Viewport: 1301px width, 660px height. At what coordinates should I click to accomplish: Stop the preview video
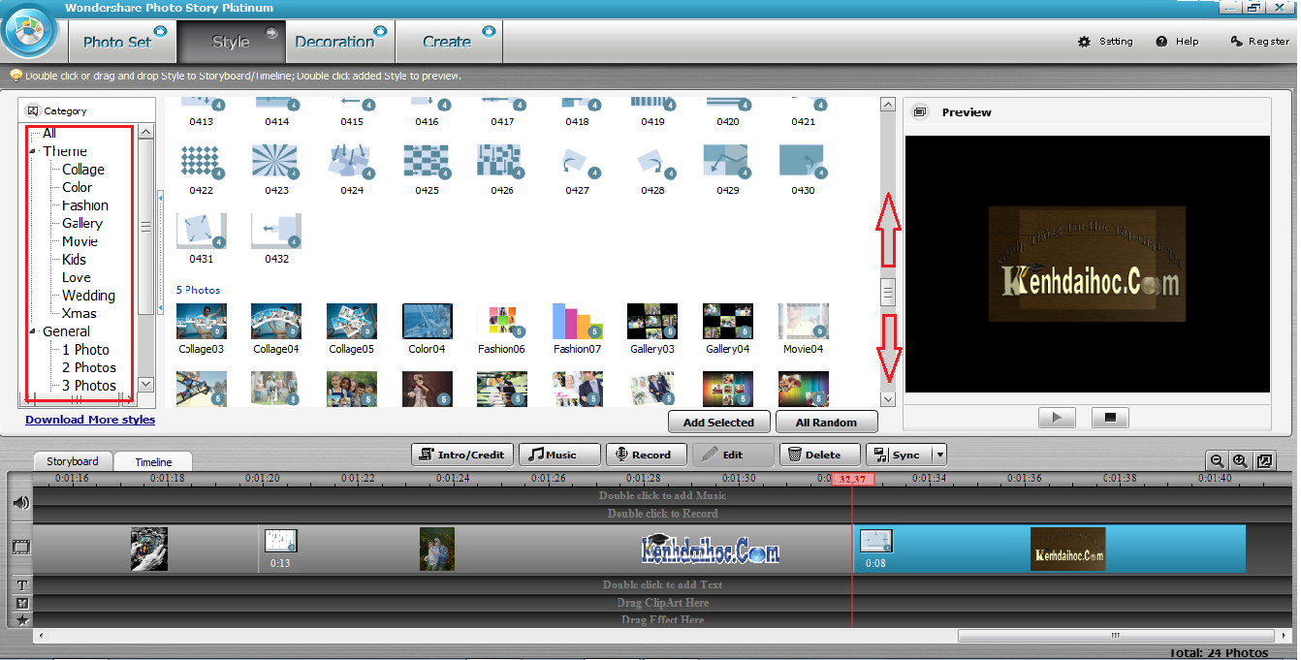click(x=1110, y=418)
